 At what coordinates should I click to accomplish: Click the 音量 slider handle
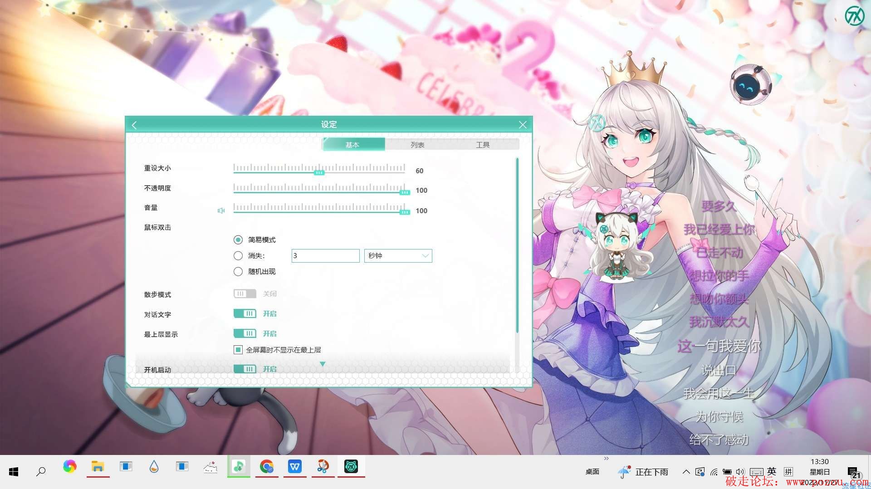[405, 212]
